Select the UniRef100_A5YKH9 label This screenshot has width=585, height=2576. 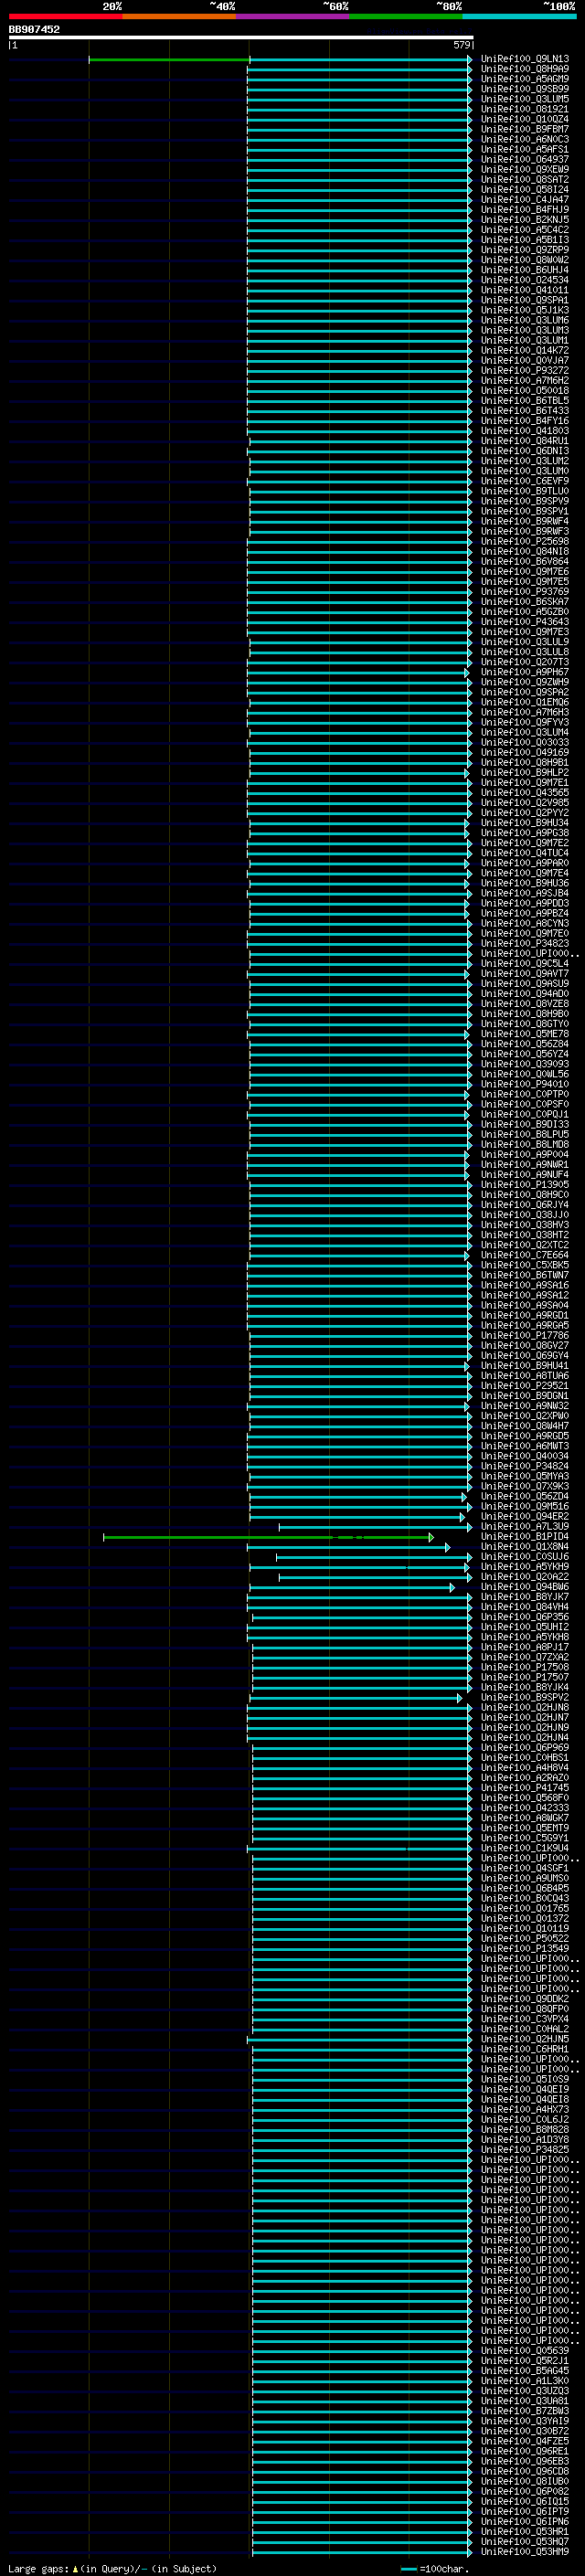pos(525,1566)
